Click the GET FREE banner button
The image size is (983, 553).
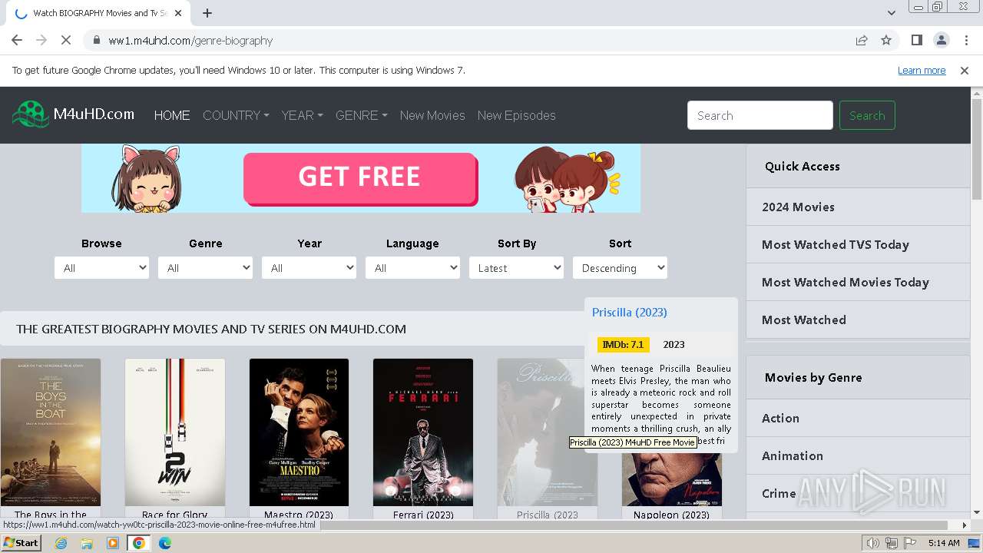(359, 177)
